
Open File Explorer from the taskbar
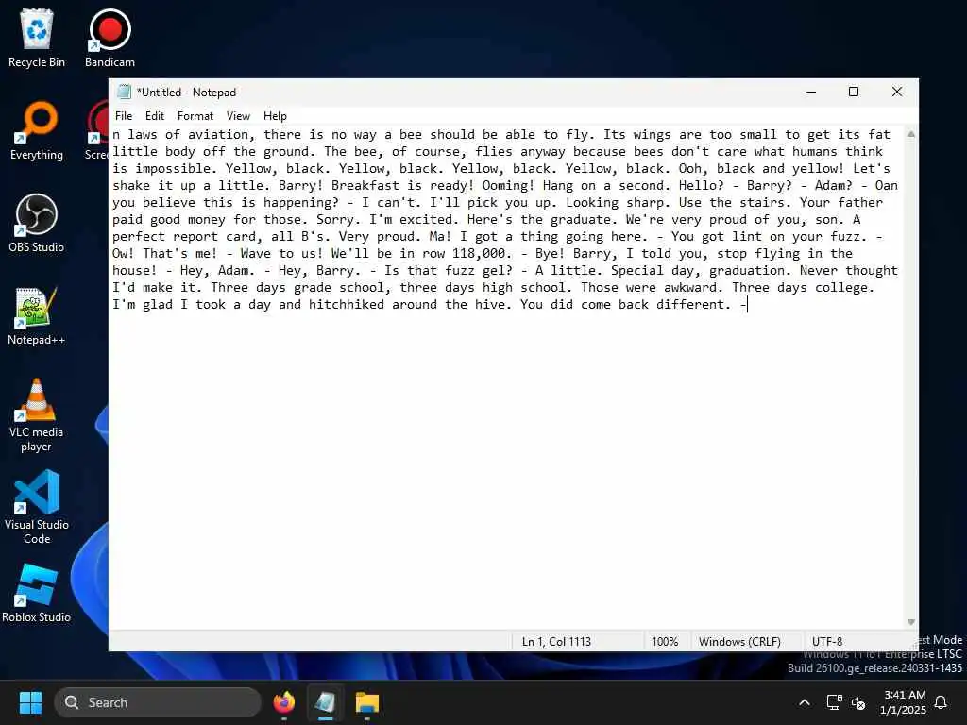[367, 702]
